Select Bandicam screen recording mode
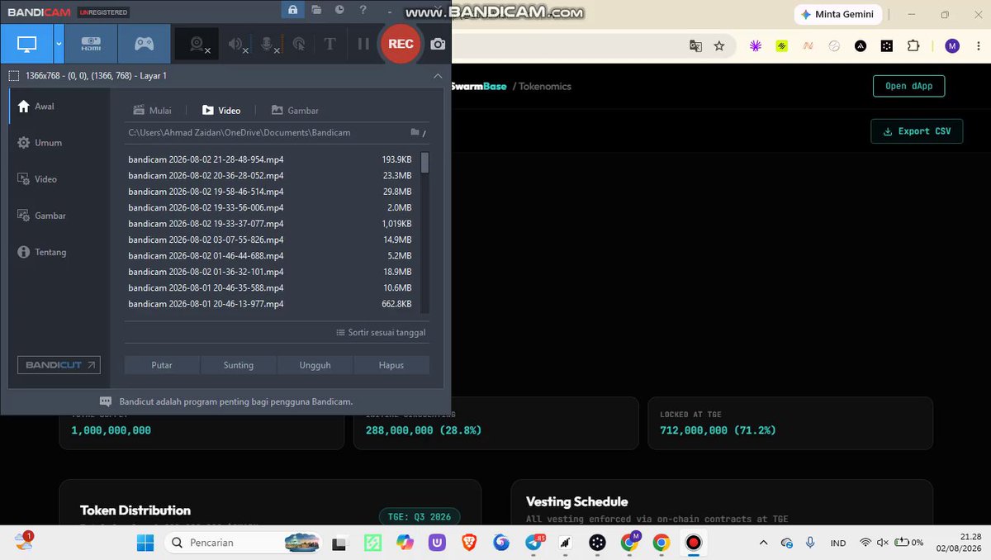Image resolution: width=991 pixels, height=560 pixels. (x=27, y=44)
